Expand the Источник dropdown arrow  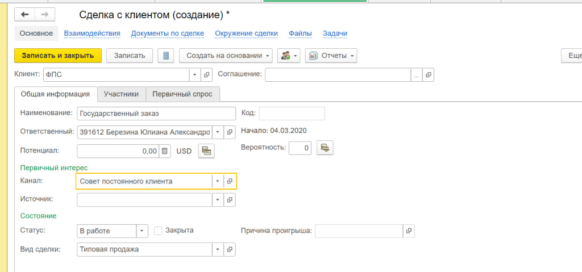(x=218, y=200)
